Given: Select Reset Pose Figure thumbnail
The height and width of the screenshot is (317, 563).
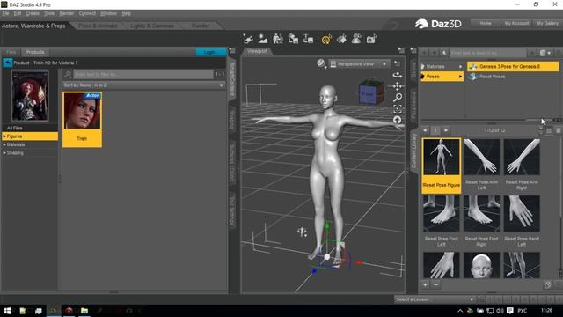Looking at the screenshot, I should coord(442,166).
